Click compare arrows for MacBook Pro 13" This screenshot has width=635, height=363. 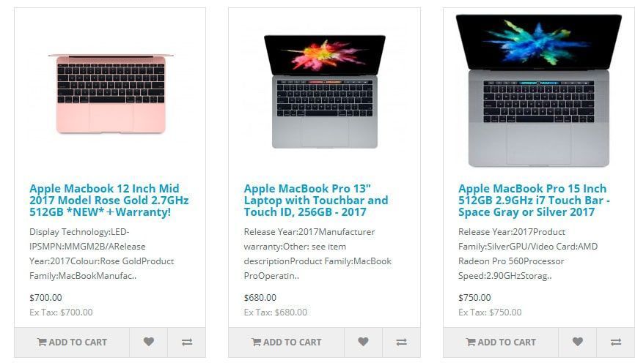[x=401, y=343]
